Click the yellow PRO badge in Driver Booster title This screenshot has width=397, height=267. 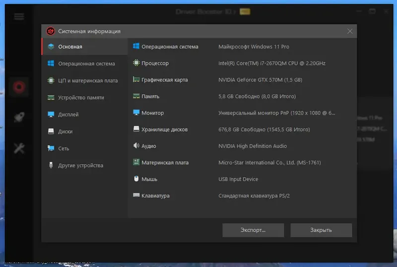(245, 11)
